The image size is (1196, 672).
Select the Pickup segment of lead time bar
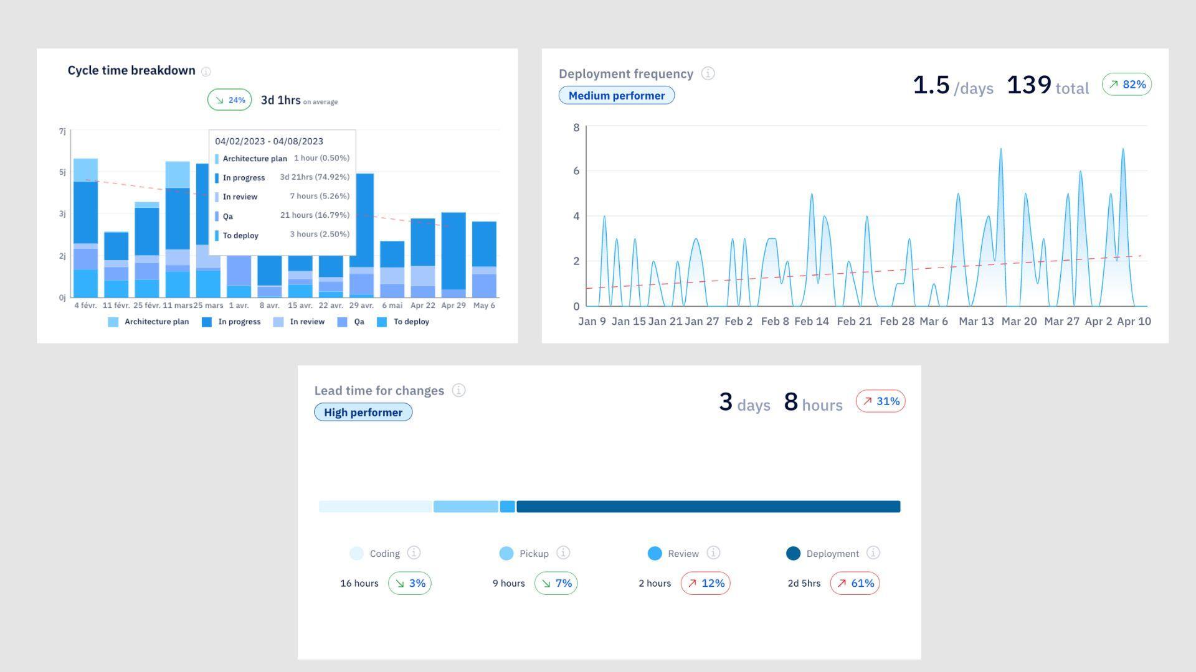pyautogui.click(x=466, y=506)
